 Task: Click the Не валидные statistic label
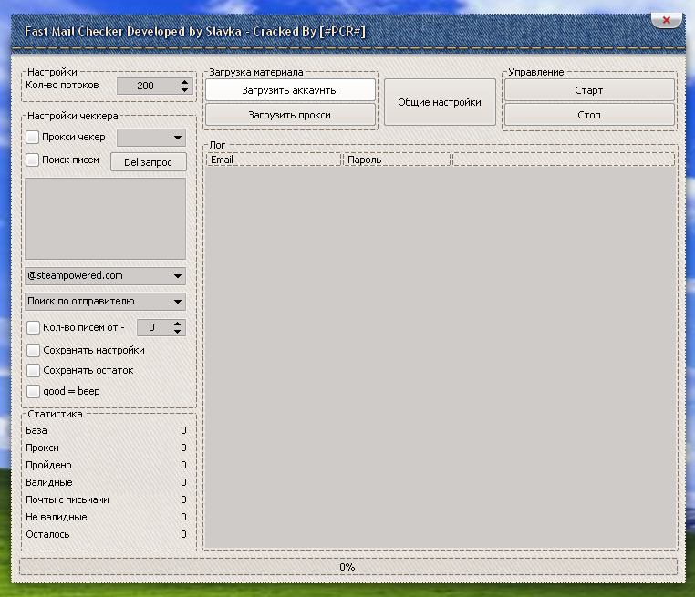click(x=57, y=517)
